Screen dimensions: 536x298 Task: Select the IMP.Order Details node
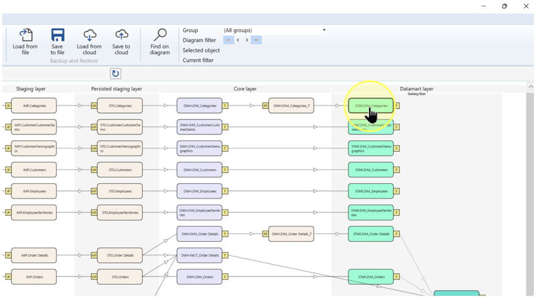click(34, 255)
